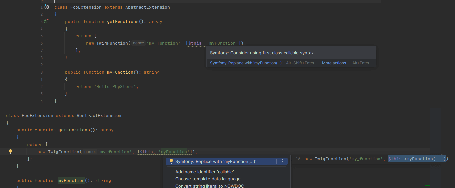Click the implements-method gutter icon beside getFunctions
Screen dimensions: 455x188
tap(46, 21)
